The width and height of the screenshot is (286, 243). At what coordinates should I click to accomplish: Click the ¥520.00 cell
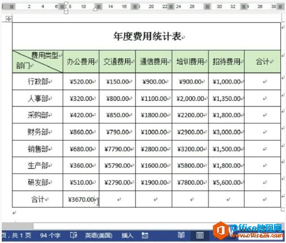[81, 82]
